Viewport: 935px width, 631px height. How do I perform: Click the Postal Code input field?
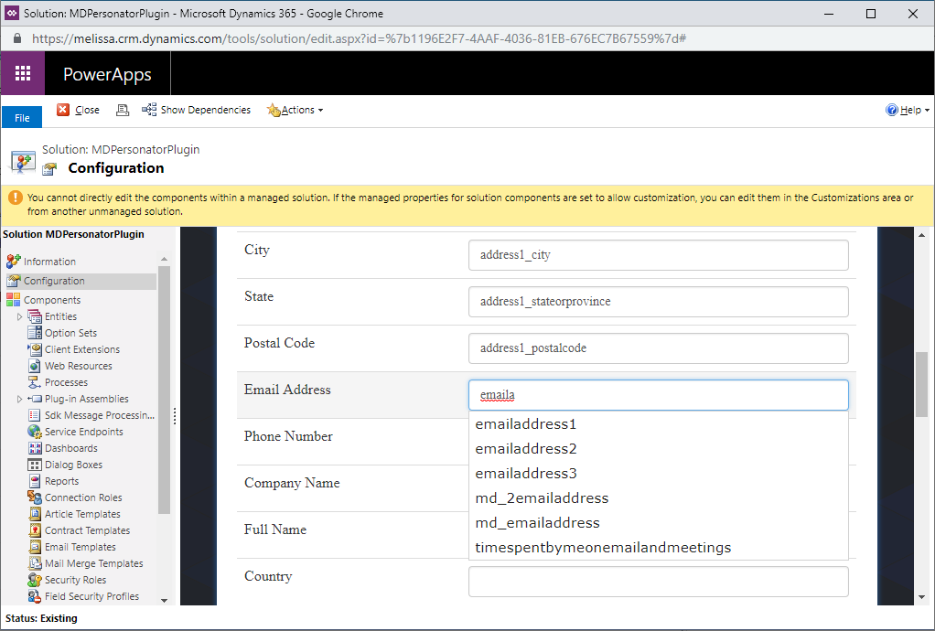point(658,348)
